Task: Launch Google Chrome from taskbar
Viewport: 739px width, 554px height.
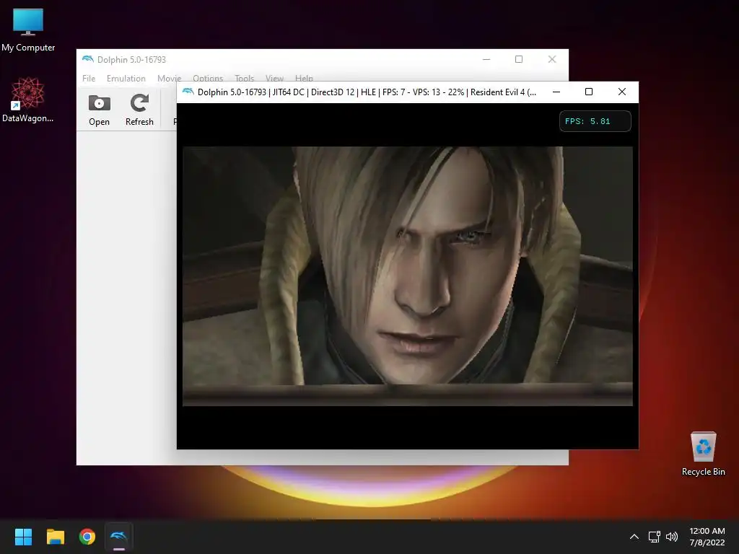Action: pyautogui.click(x=87, y=537)
